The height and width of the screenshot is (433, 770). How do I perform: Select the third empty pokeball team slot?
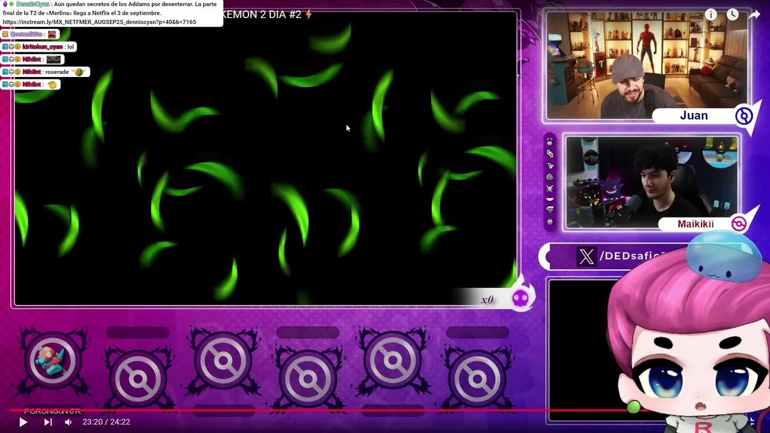point(223,360)
